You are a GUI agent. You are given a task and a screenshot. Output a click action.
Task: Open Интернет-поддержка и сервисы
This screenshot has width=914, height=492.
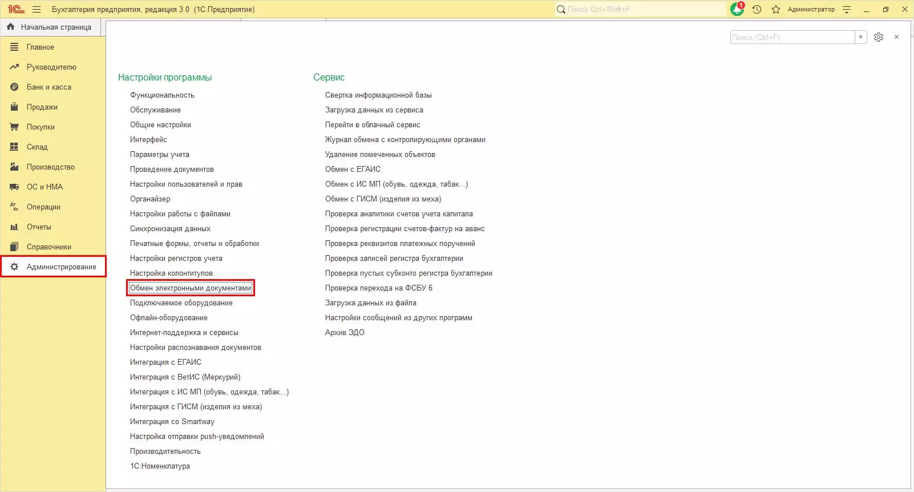[x=184, y=332]
